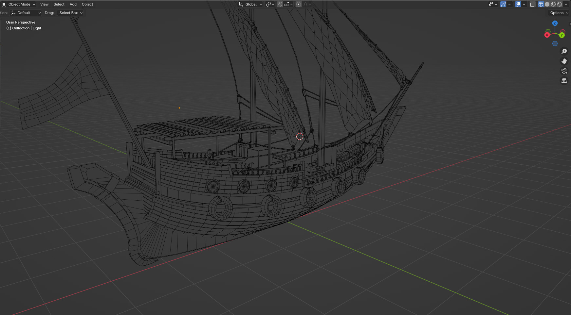Click the 3D cursor in the viewport
Image resolution: width=571 pixels, height=315 pixels.
300,137
